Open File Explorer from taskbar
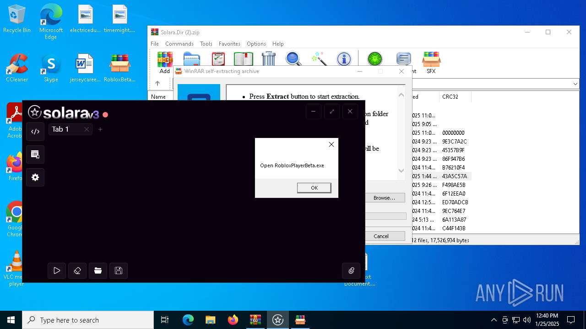 pos(210,320)
